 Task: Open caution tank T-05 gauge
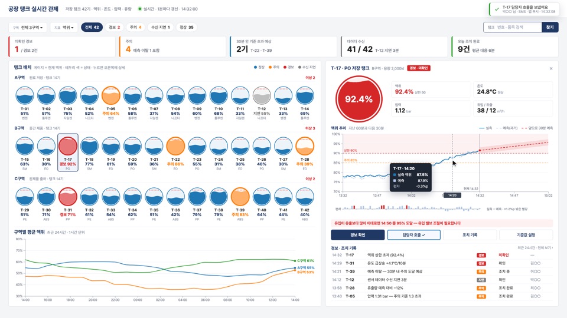click(110, 95)
